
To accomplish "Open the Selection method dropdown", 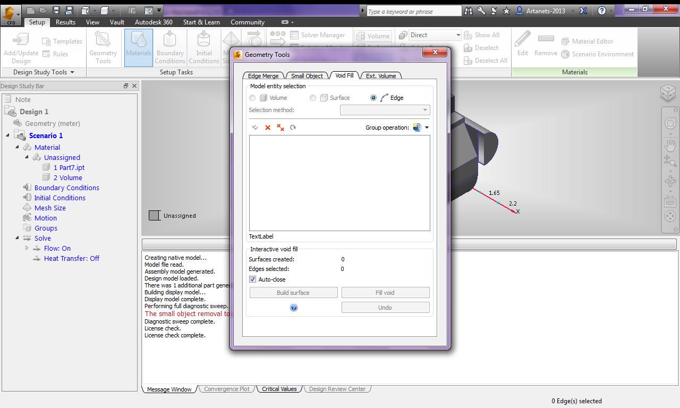I will point(385,110).
